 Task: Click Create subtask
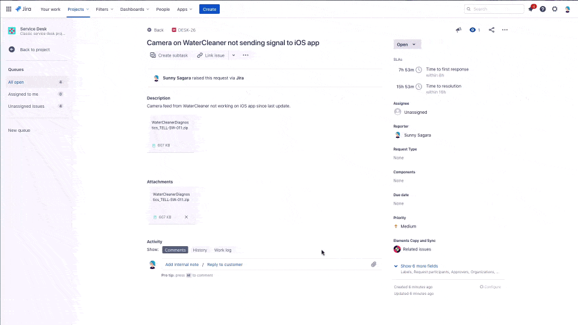[x=169, y=55]
